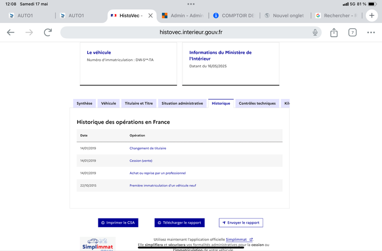Click the Simplimmat logo image
Screen dimensions: 382x251
(98, 244)
